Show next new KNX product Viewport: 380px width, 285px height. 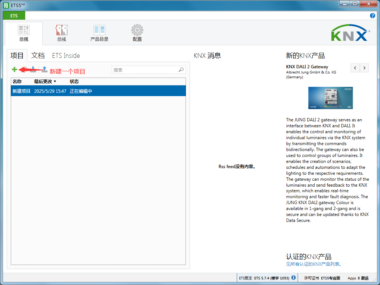(x=364, y=68)
